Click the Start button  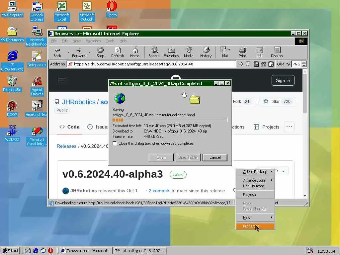pos(10,251)
